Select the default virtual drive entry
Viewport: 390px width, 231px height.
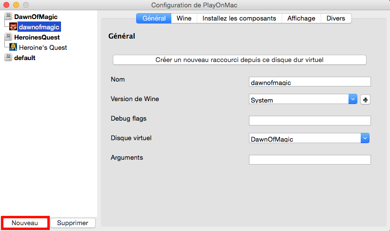pyautogui.click(x=24, y=58)
